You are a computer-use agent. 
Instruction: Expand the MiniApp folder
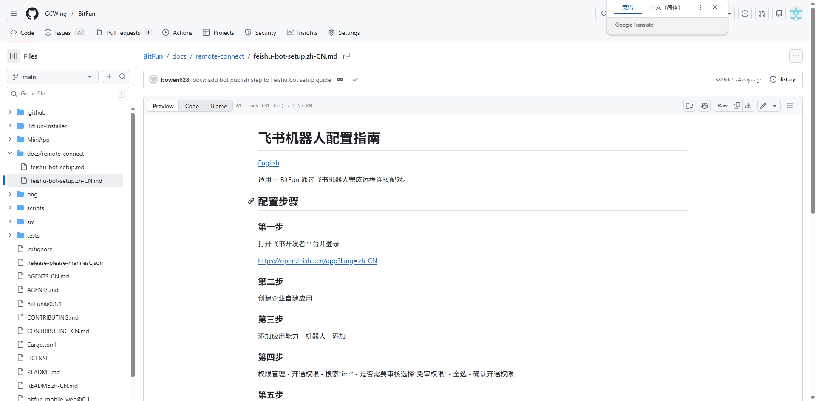click(x=10, y=140)
